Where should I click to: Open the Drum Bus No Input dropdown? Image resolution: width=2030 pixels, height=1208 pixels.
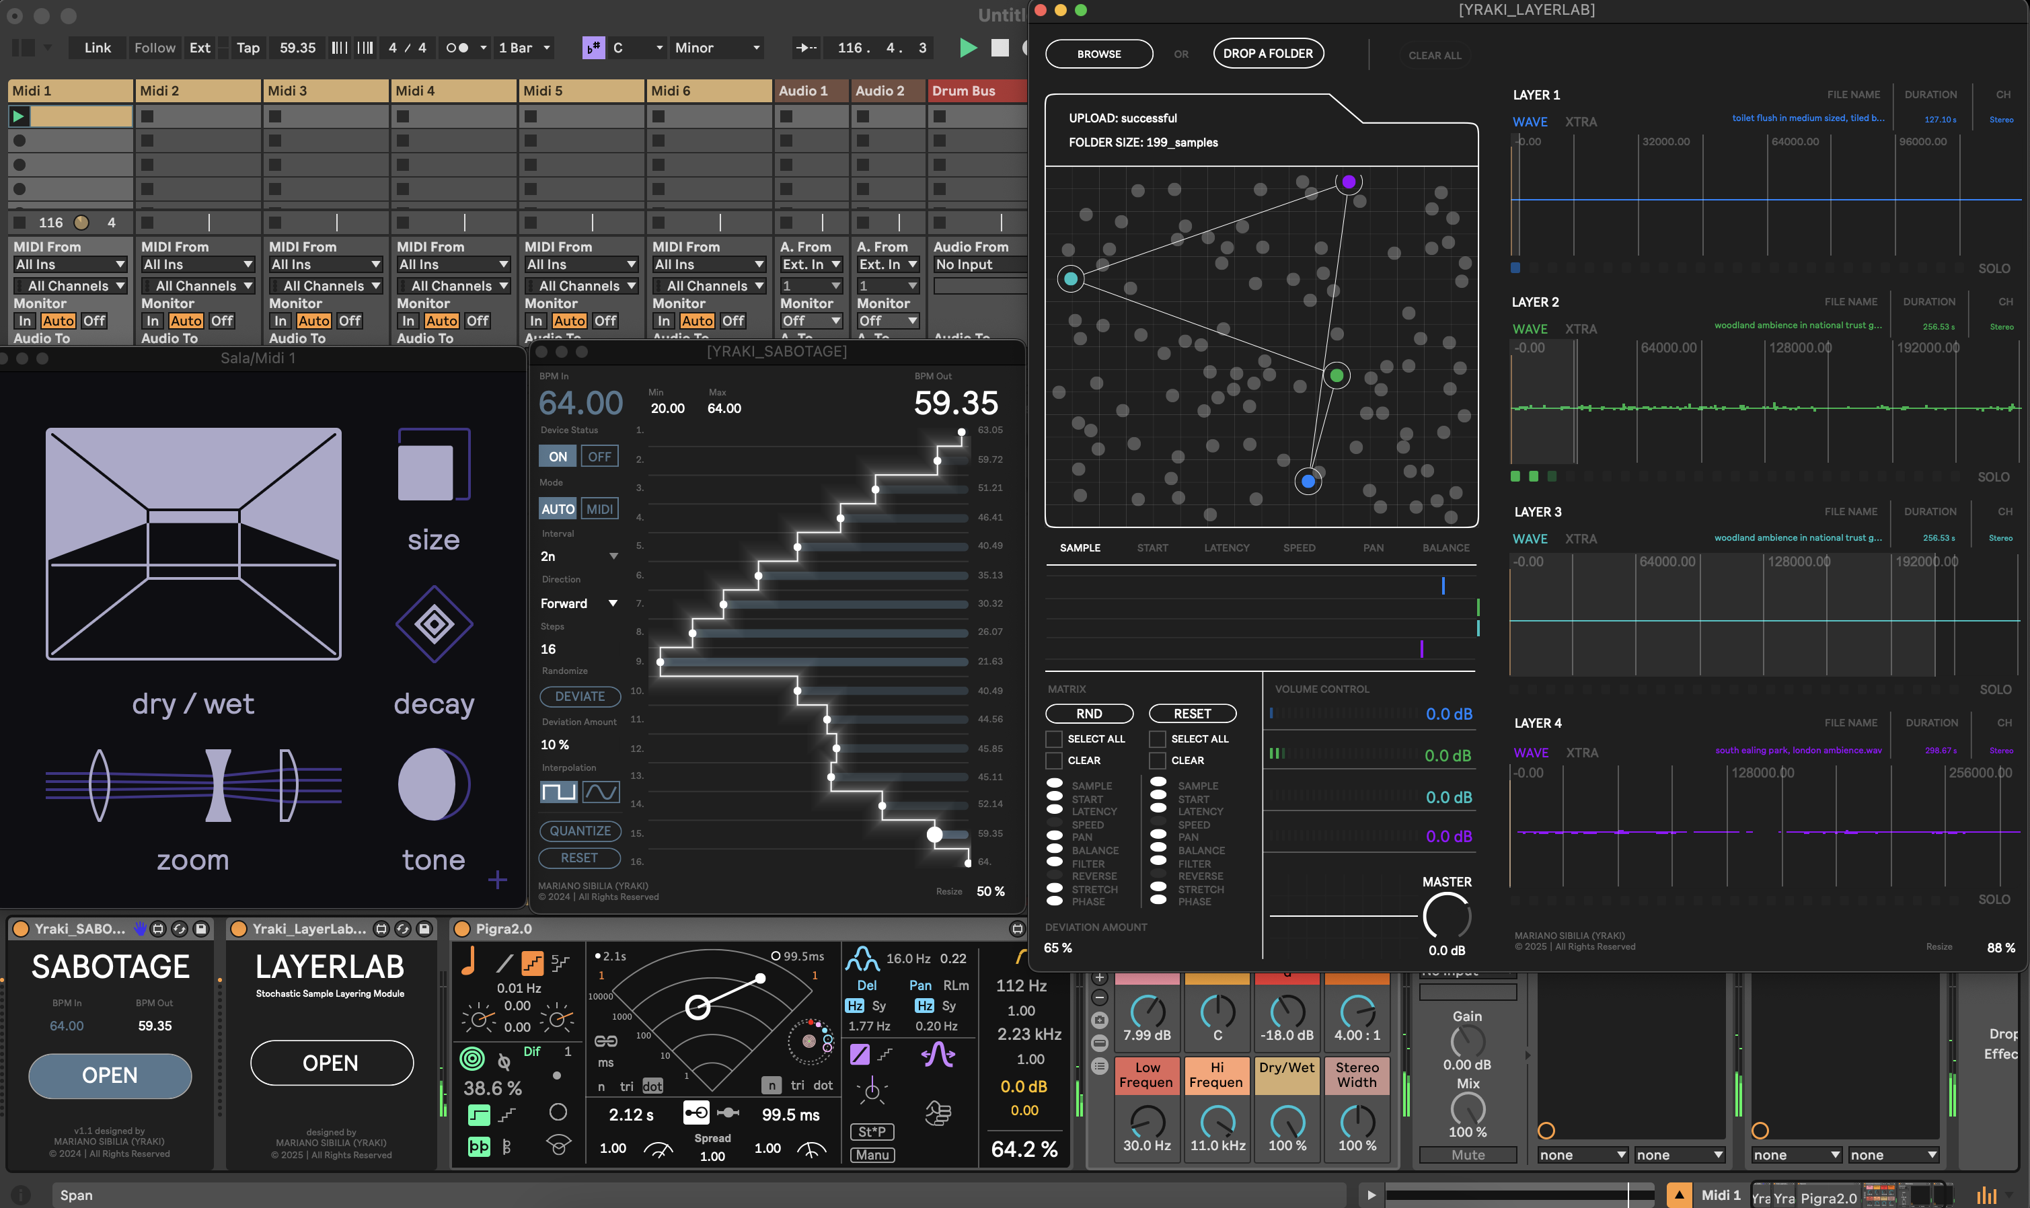(979, 264)
